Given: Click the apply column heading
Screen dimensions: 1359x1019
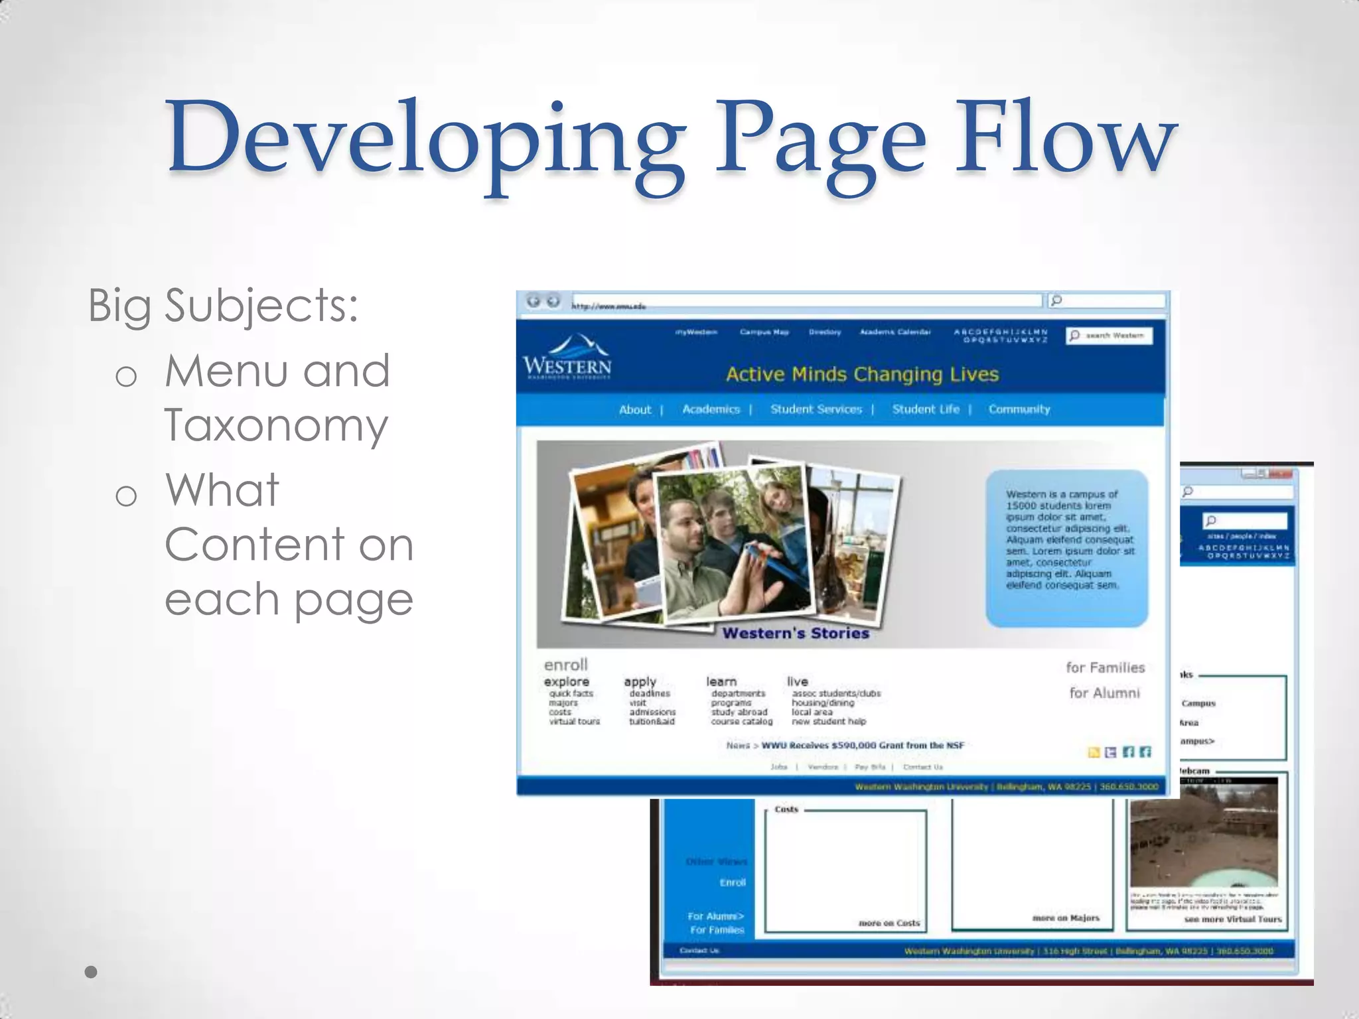Looking at the screenshot, I should 640,682.
